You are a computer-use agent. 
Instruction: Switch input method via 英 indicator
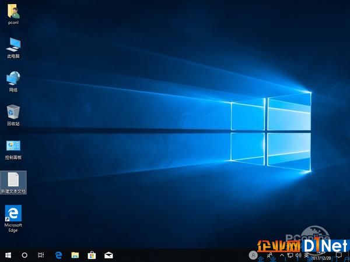tap(307, 256)
